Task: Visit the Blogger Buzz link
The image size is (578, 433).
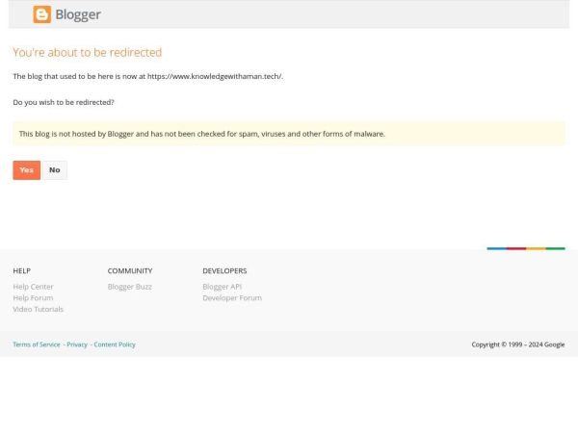Action: point(129,287)
